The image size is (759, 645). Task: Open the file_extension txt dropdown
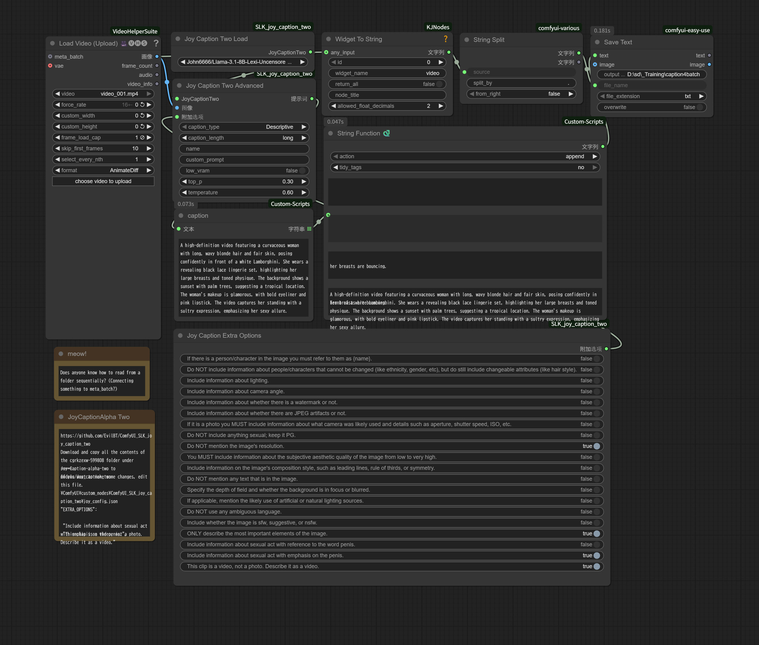[651, 96]
